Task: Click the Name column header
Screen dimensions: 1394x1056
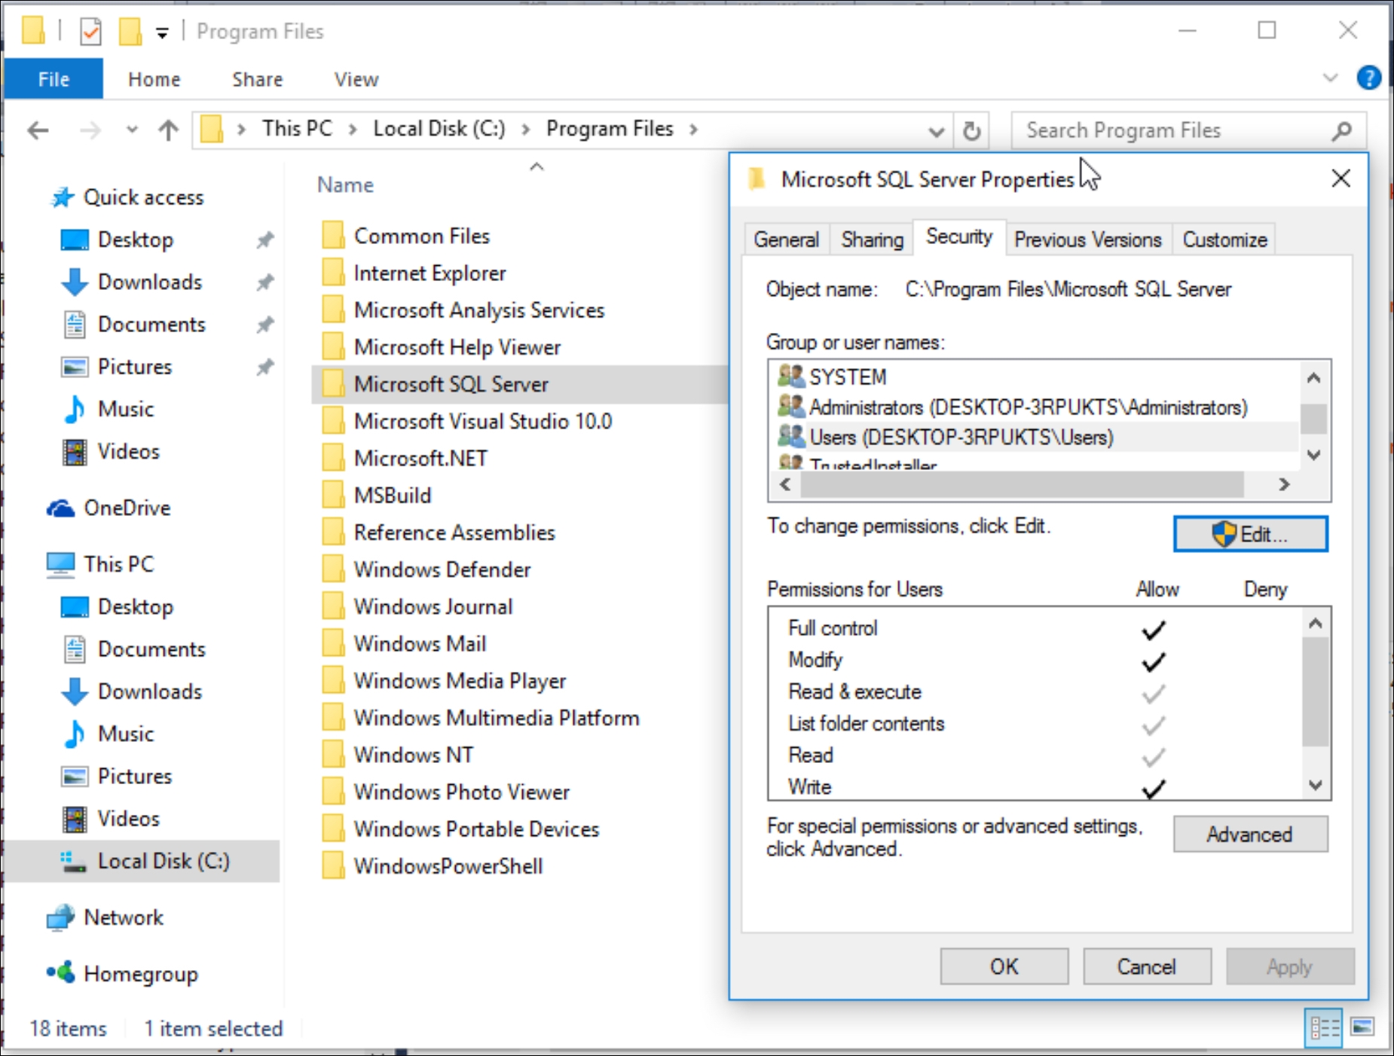Action: pos(345,185)
